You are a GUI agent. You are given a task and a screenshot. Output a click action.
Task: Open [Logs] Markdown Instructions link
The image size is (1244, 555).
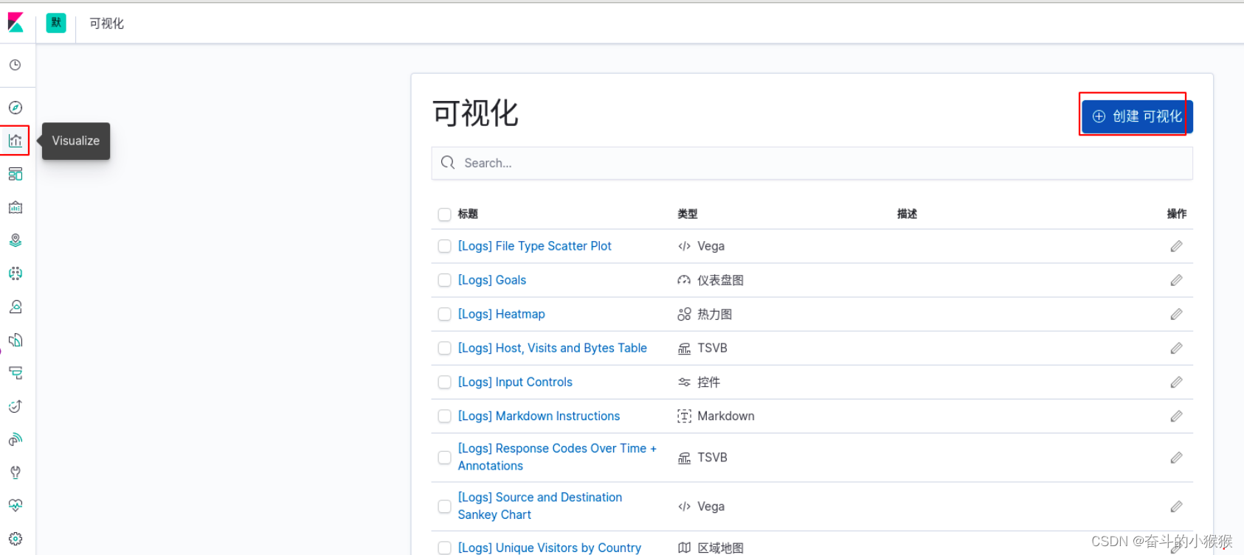point(539,416)
